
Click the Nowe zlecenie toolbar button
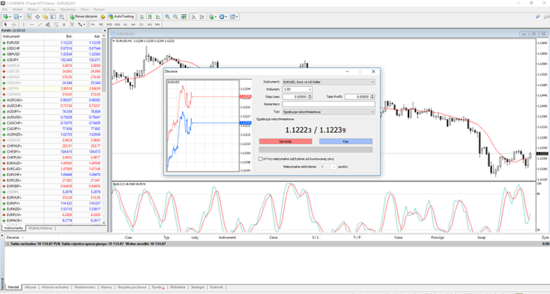click(85, 15)
